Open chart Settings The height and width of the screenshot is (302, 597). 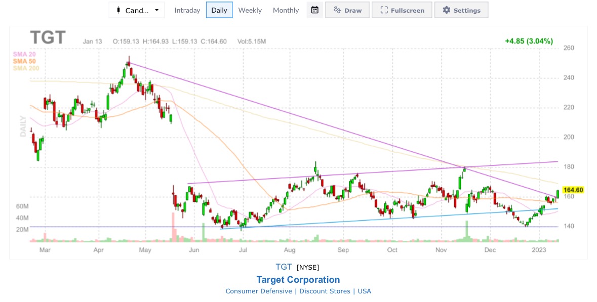click(461, 10)
